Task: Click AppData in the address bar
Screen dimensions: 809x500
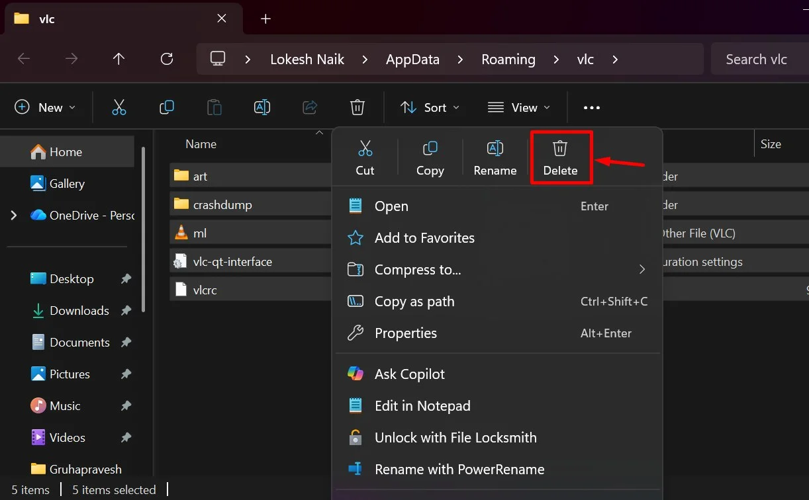Action: point(412,59)
